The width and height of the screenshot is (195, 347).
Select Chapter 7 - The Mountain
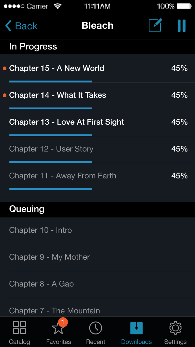pyautogui.click(x=55, y=311)
